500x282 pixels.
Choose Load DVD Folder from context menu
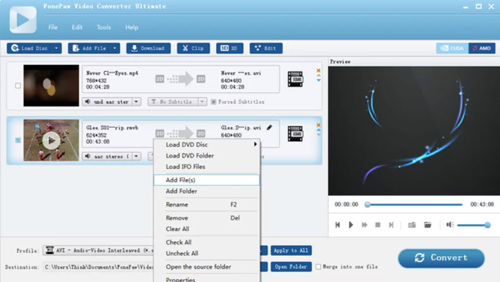click(206, 156)
